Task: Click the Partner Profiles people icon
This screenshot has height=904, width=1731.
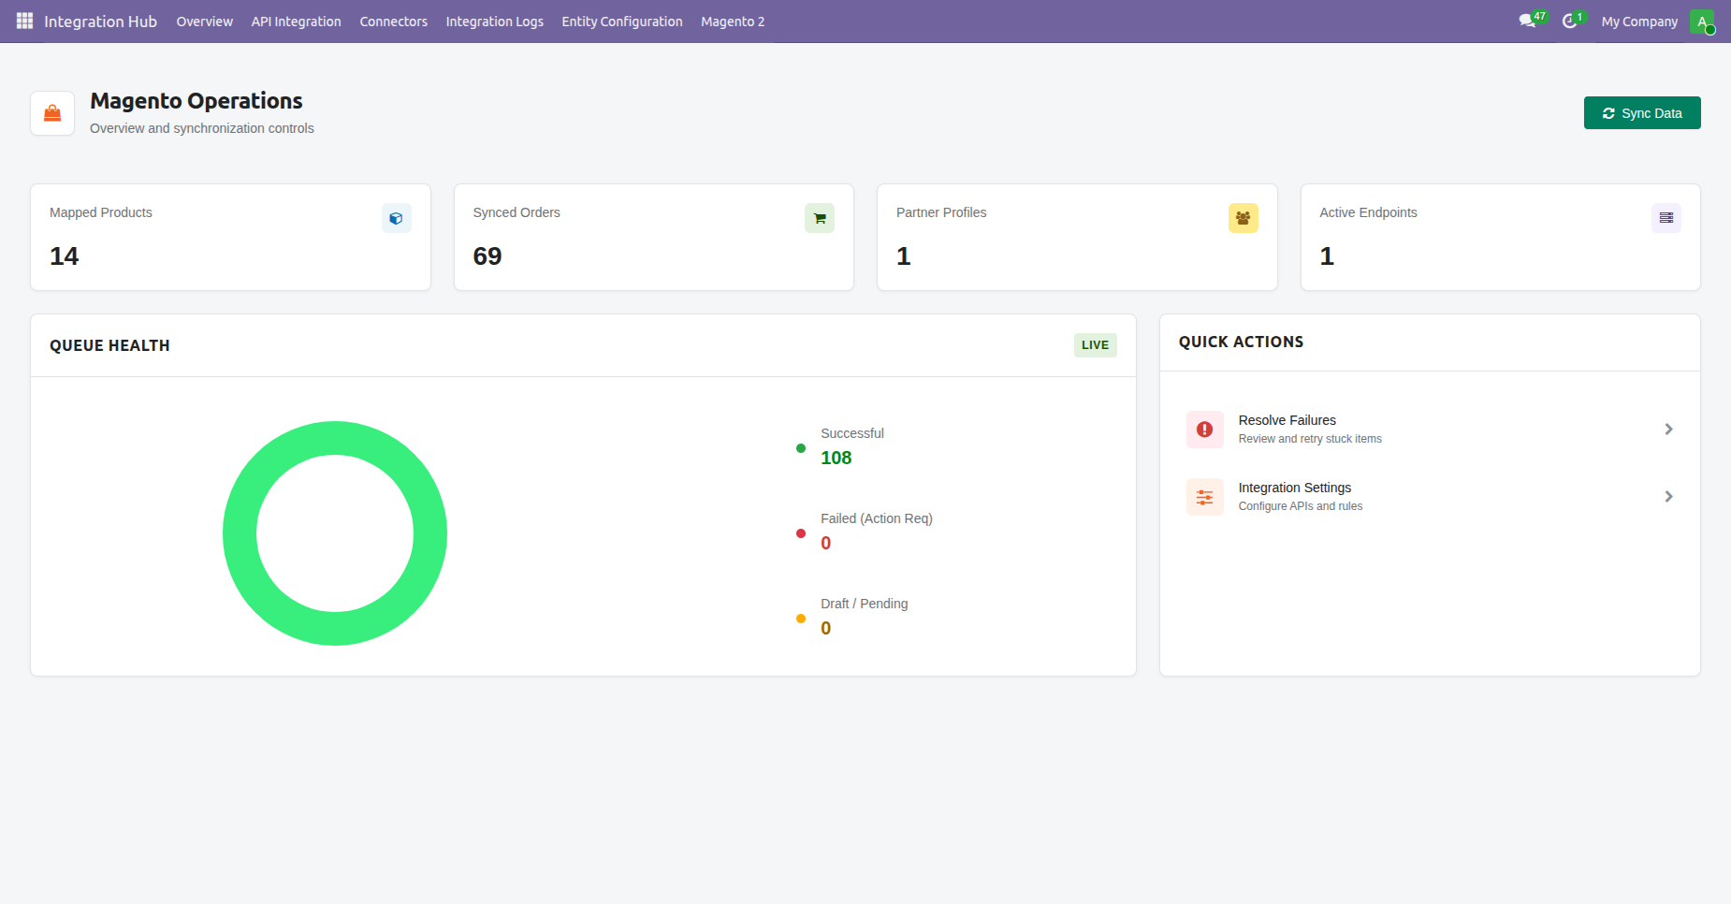Action: tap(1244, 218)
